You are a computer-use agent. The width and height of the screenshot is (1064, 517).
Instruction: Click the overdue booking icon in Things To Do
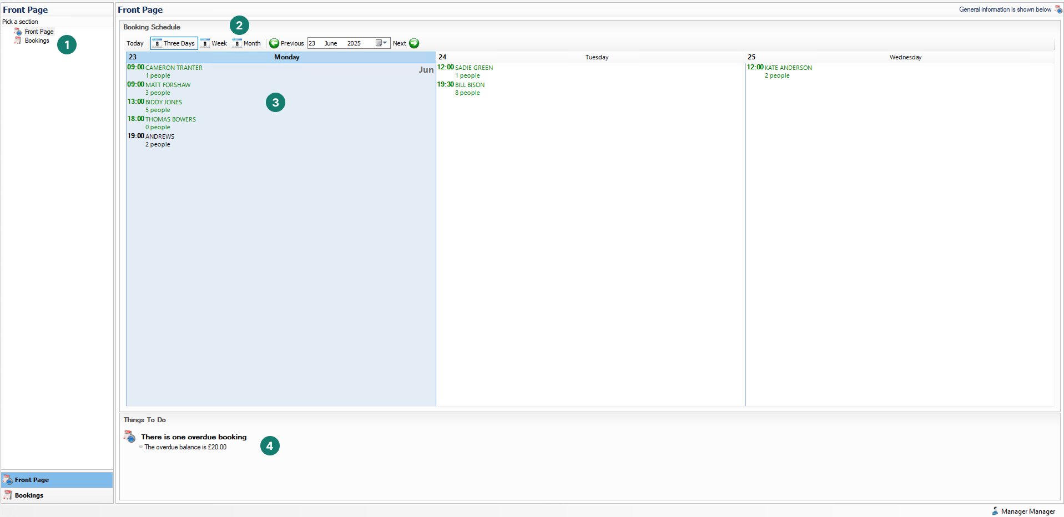pyautogui.click(x=129, y=437)
